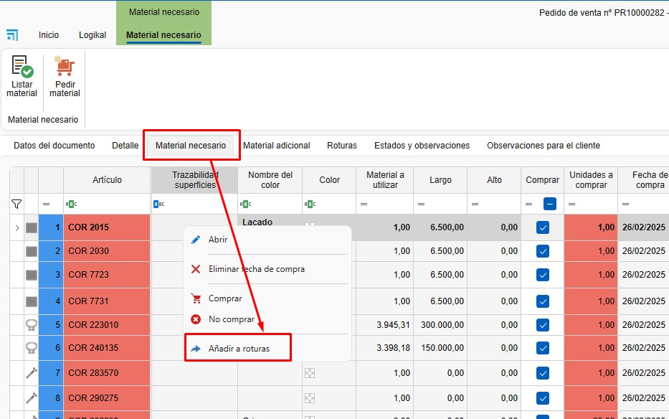Choose No comprar from the context menu
Screen dimensions: 669x419
267,319
